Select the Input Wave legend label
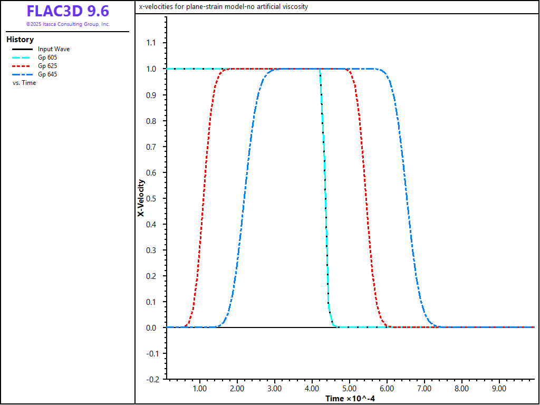 [53, 49]
